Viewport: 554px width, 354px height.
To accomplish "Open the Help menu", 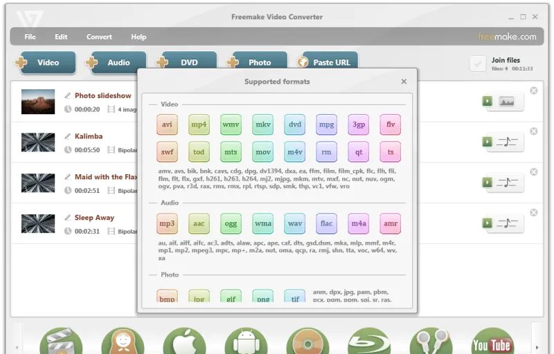I will click(138, 37).
